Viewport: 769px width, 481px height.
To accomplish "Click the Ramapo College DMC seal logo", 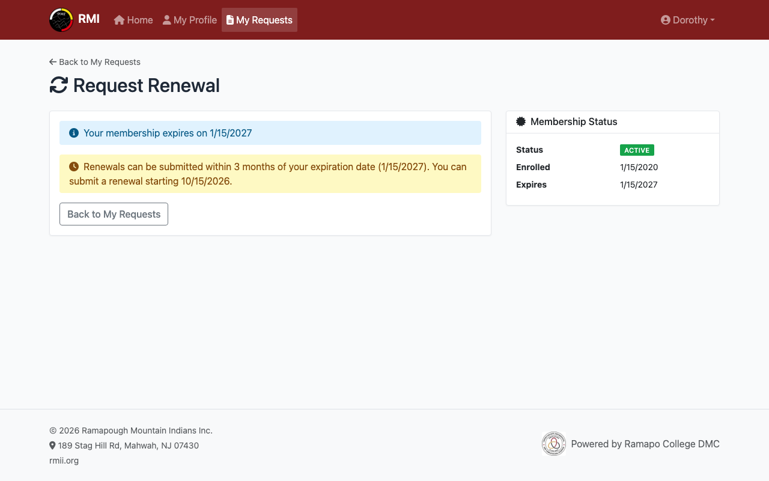I will [x=553, y=444].
